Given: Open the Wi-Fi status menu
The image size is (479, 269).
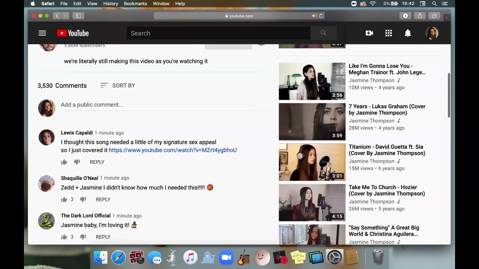Looking at the screenshot, I should [x=373, y=4].
